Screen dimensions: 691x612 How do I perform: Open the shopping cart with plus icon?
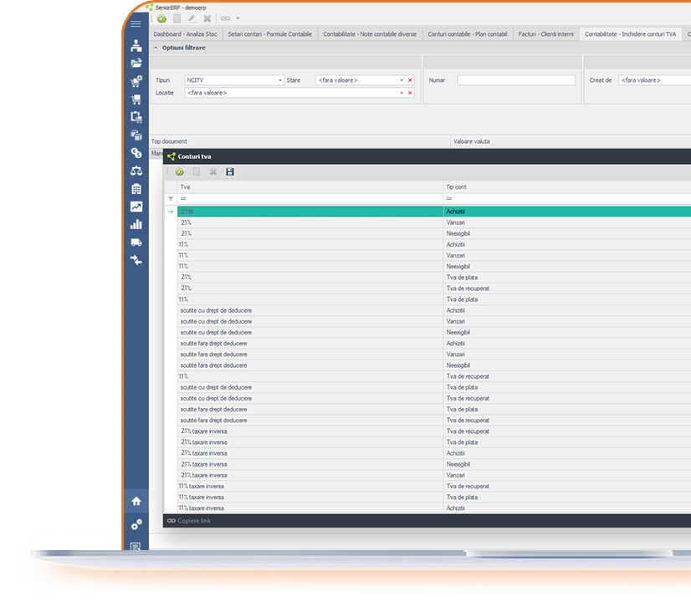[x=136, y=81]
